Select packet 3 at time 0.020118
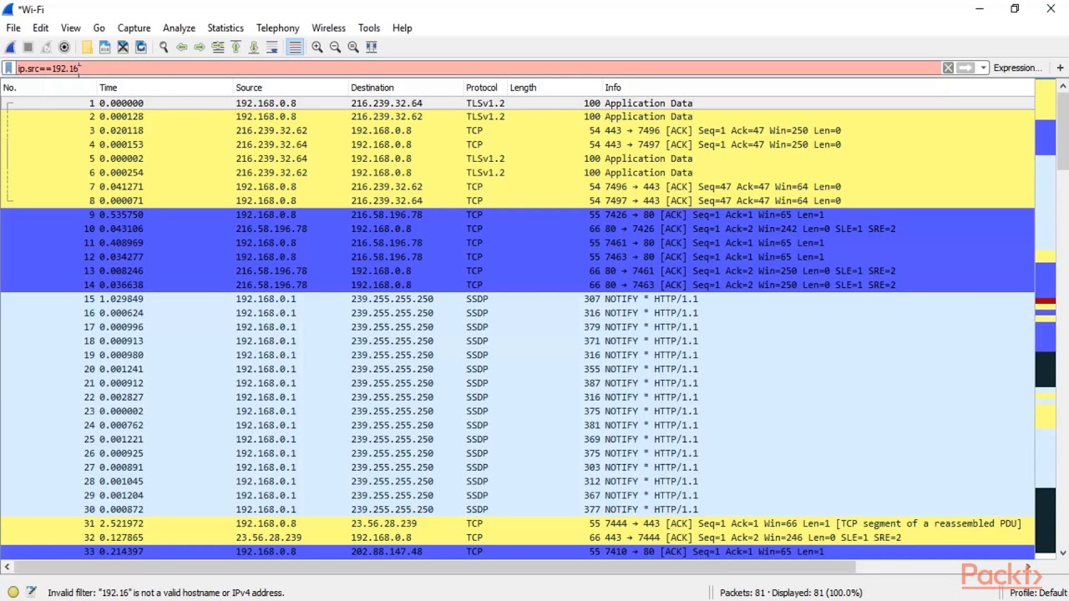Image resolution: width=1069 pixels, height=601 pixels. tap(517, 131)
